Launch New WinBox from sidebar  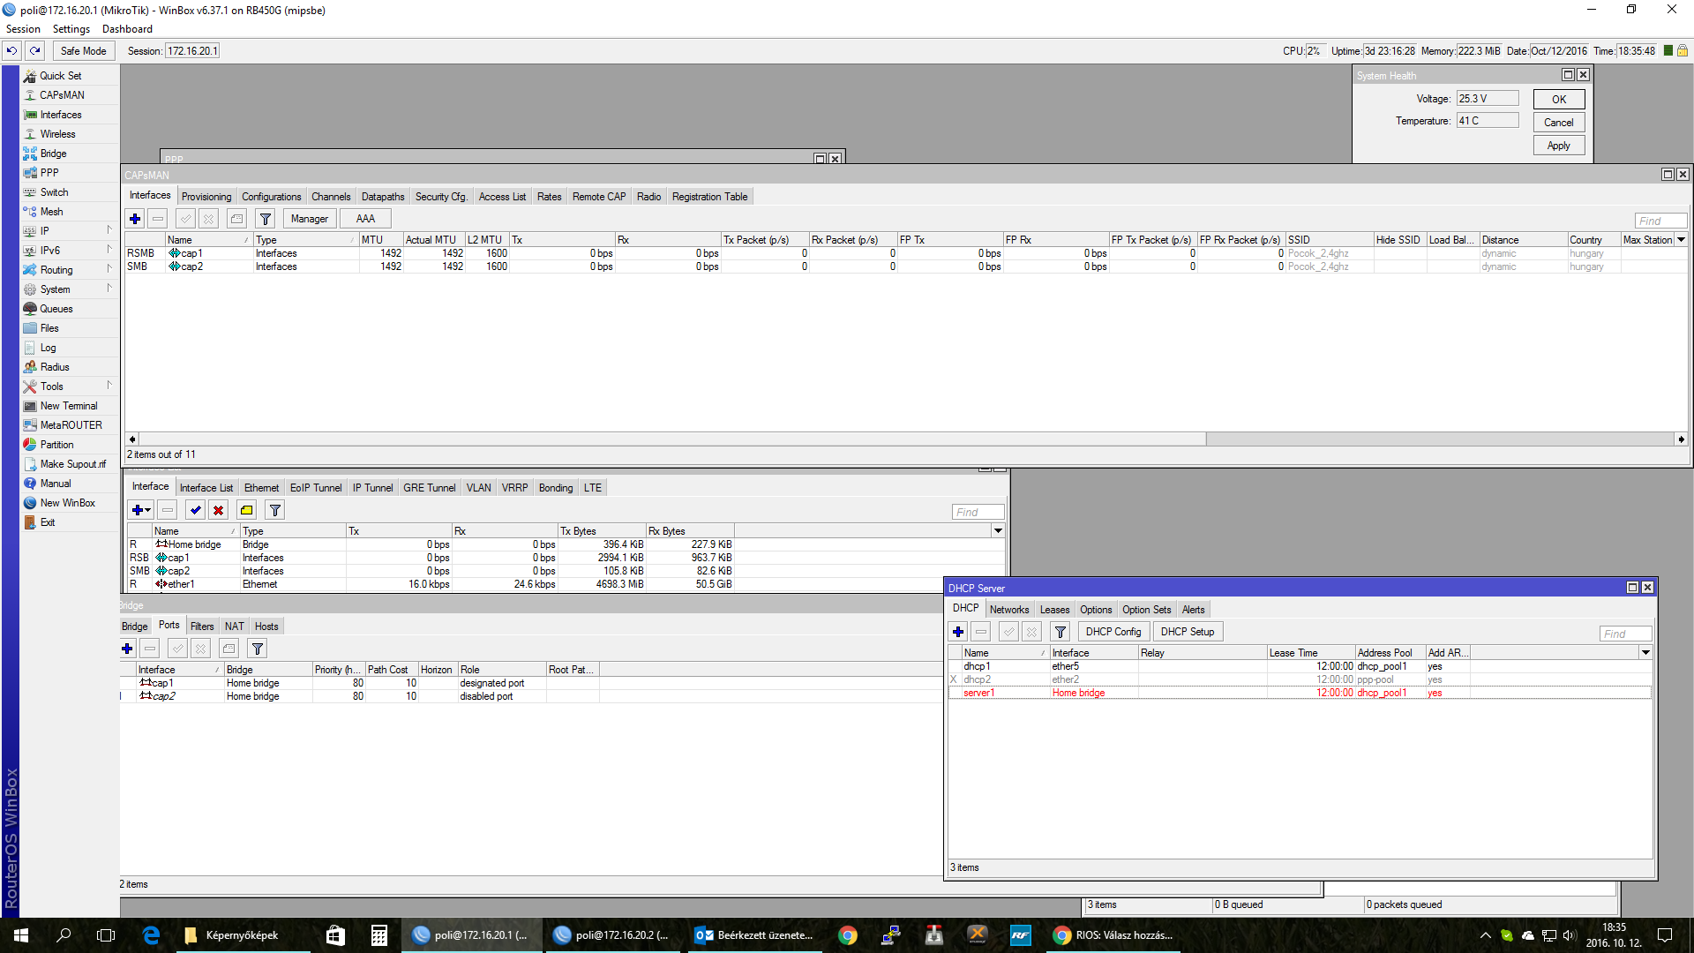coord(67,503)
